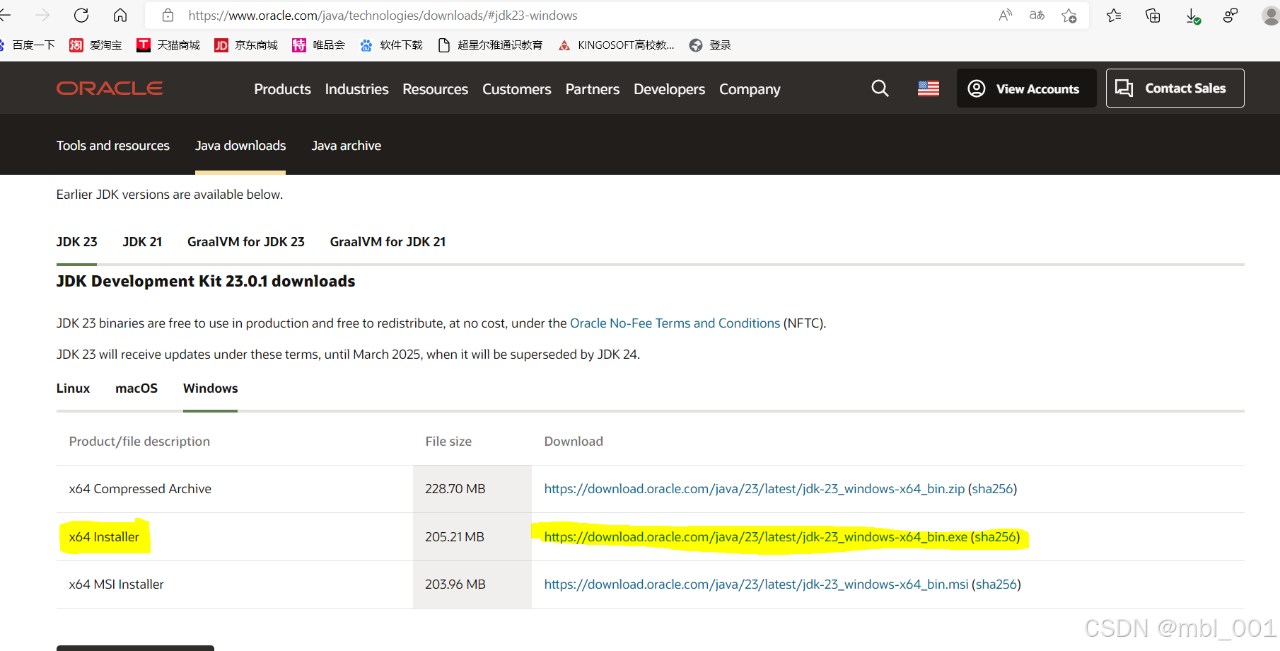Click the Oracle site search magnifier icon
1280x651 pixels.
[x=880, y=88]
